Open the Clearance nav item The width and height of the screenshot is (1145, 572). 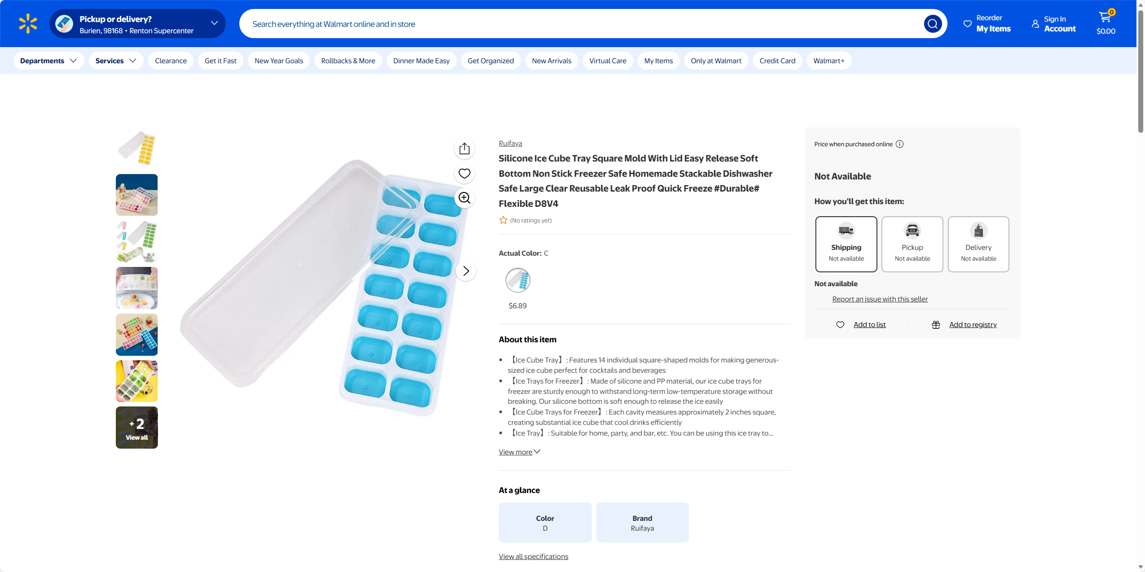click(171, 61)
